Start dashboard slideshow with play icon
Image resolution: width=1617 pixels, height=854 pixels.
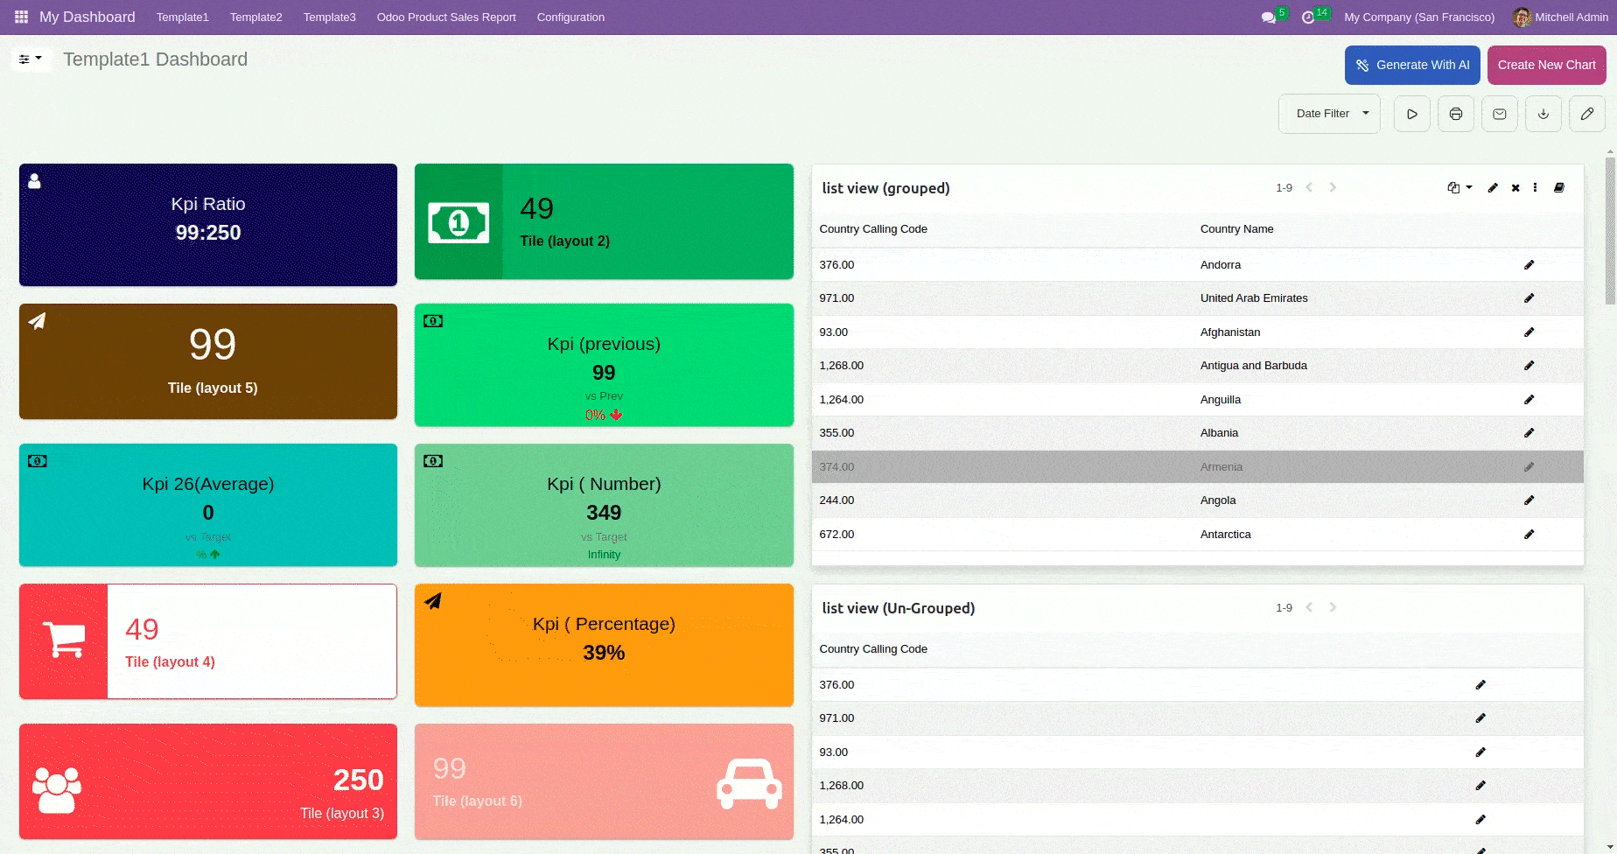click(1411, 114)
